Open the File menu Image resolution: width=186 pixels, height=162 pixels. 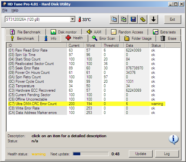(5, 11)
